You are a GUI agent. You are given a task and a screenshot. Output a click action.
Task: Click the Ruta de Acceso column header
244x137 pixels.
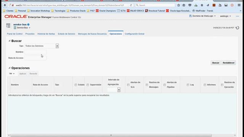(x=40, y=85)
